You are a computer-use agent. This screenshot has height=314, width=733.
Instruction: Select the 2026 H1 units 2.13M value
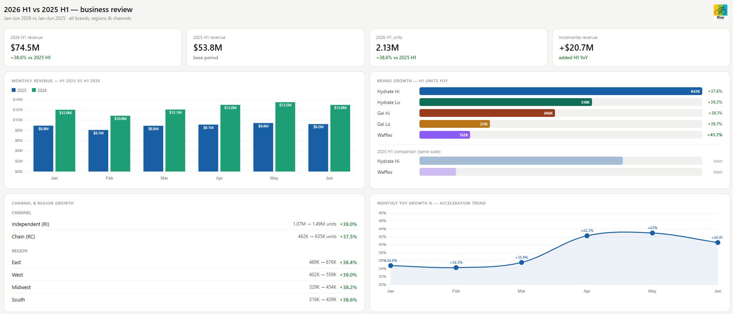pos(387,48)
